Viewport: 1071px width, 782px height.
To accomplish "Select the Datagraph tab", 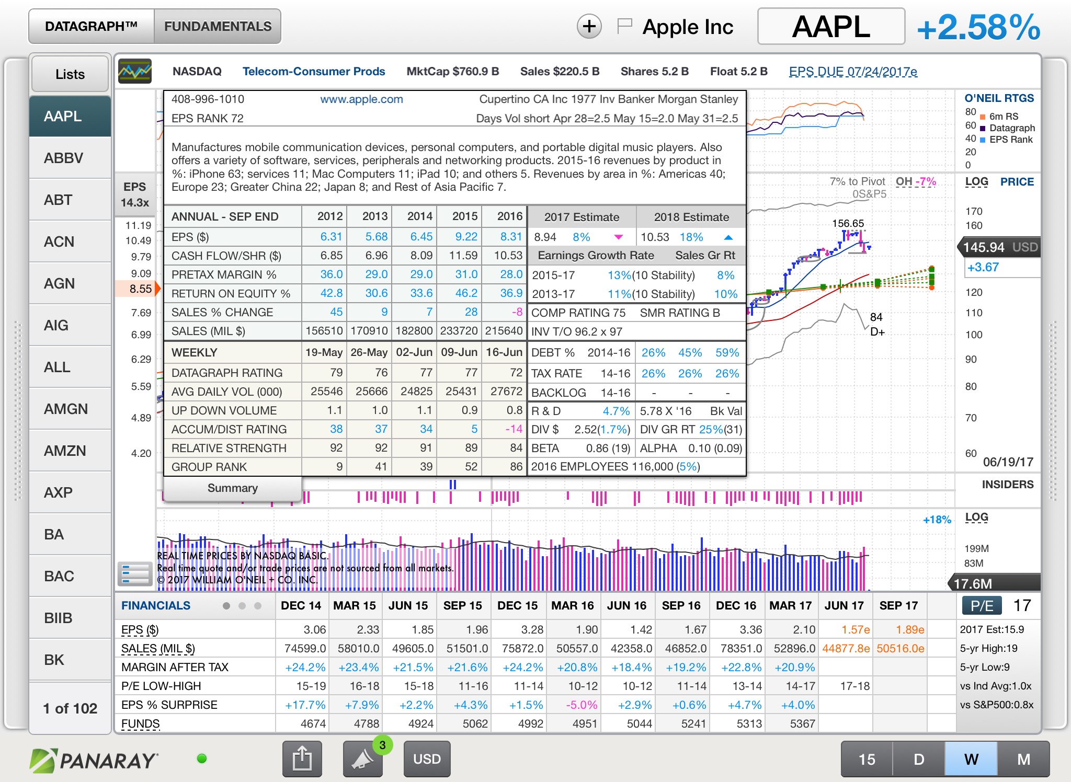I will [92, 27].
